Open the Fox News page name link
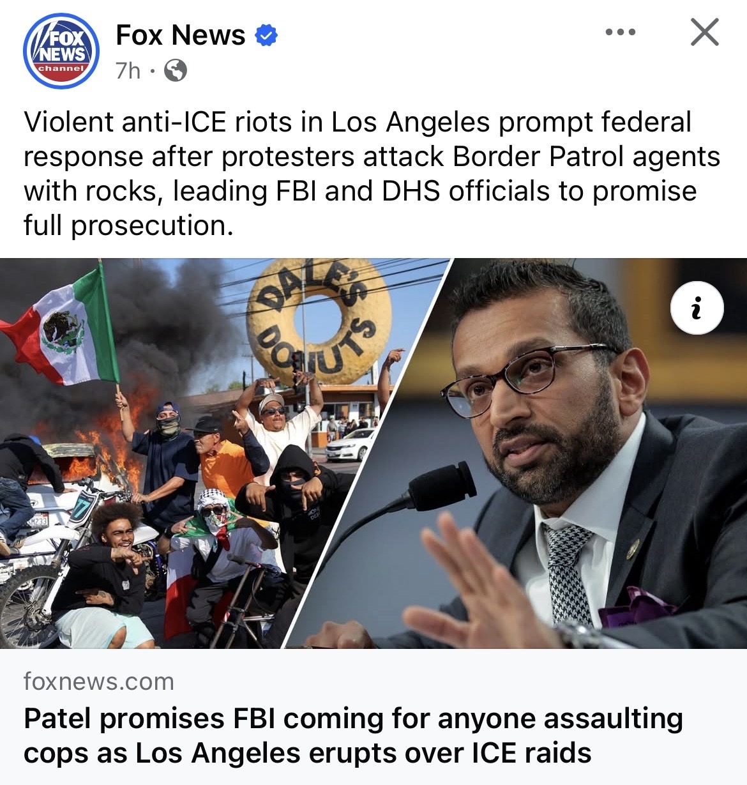The height and width of the screenshot is (785, 747). click(181, 35)
